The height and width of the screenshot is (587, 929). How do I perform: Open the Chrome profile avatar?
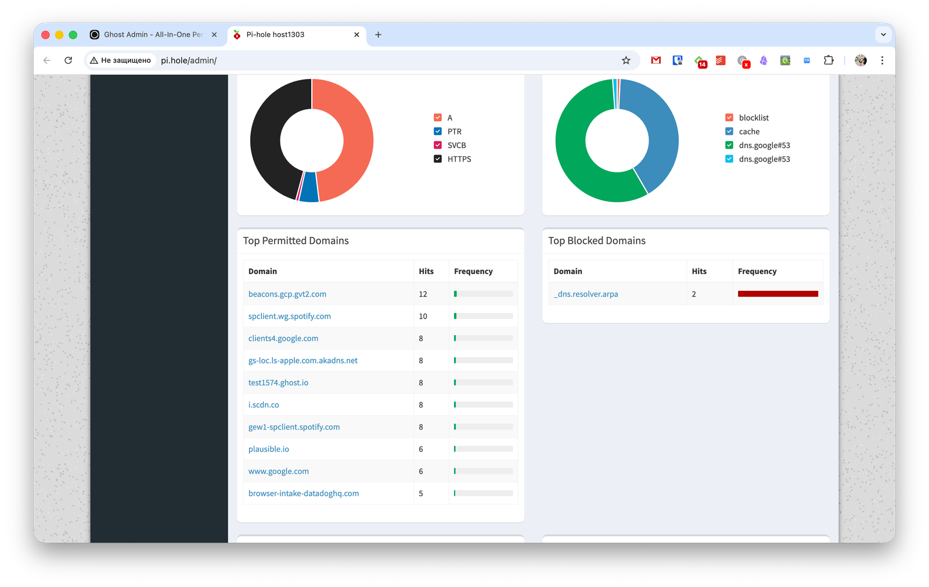860,60
